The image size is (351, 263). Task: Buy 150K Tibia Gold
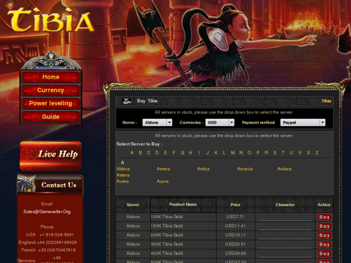324,226
